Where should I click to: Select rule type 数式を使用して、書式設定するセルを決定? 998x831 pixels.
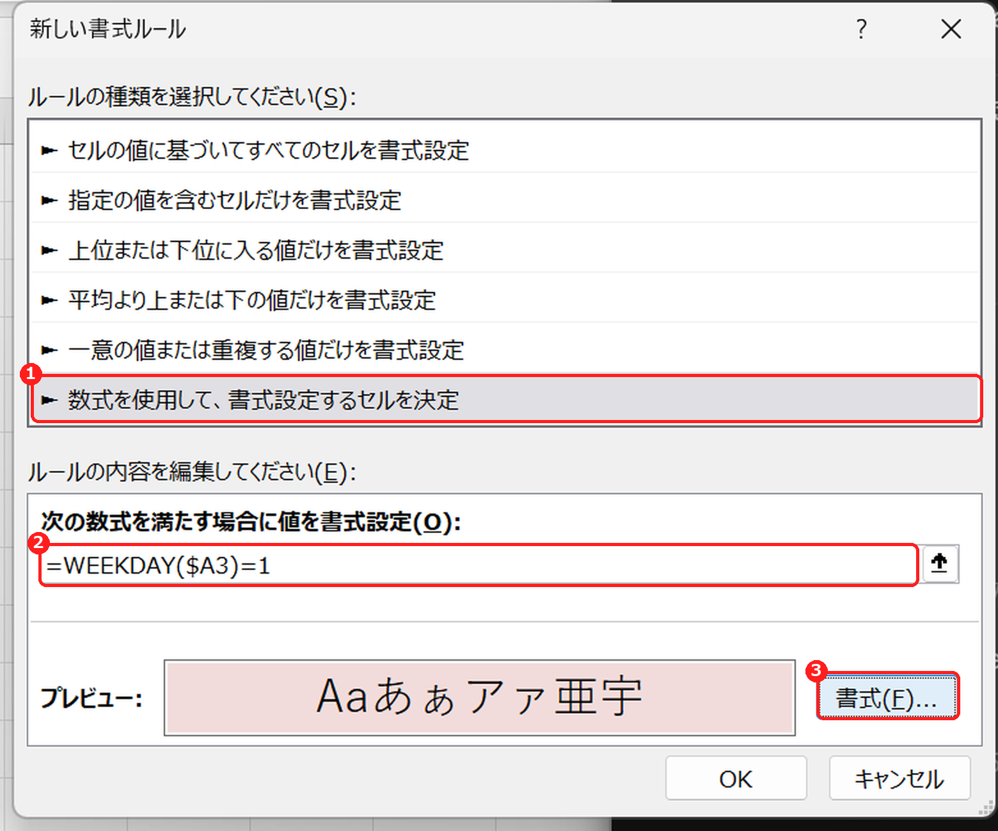(505, 399)
